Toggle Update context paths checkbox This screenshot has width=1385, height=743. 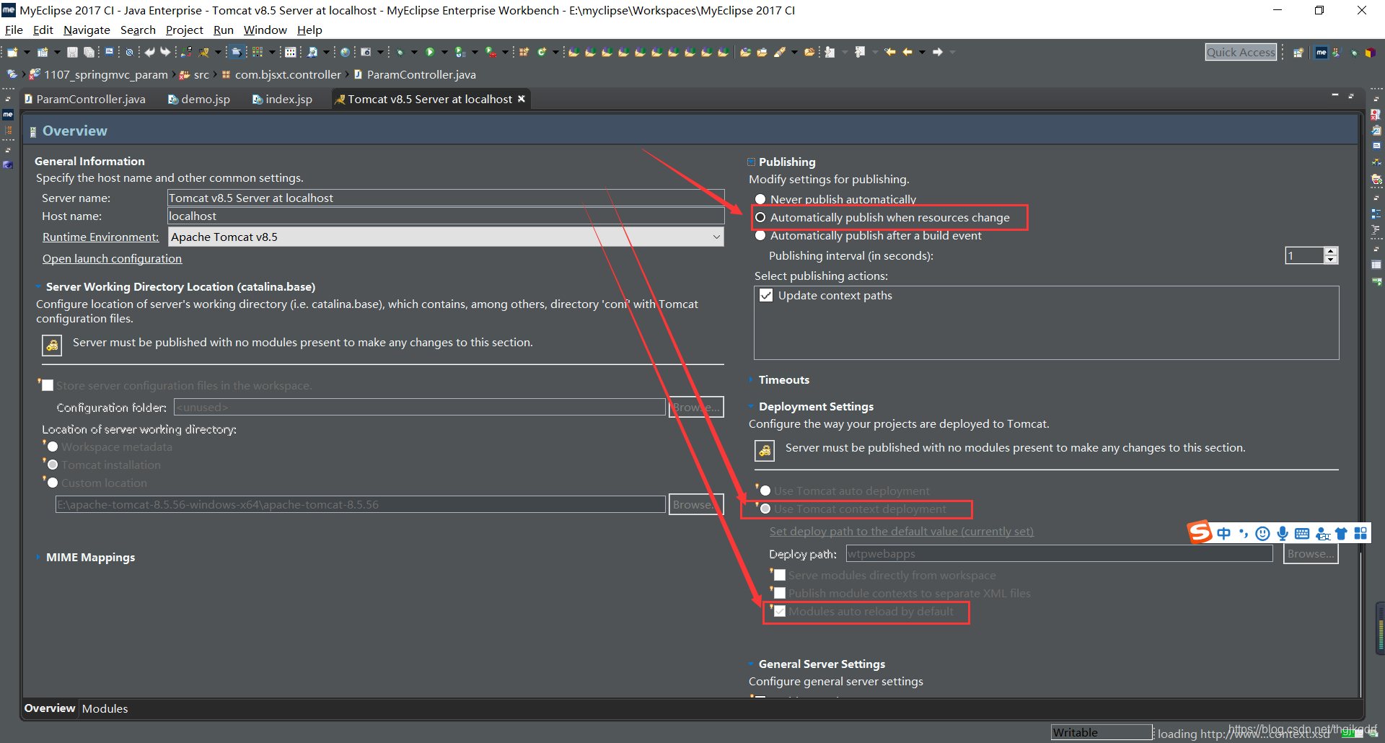[766, 295]
